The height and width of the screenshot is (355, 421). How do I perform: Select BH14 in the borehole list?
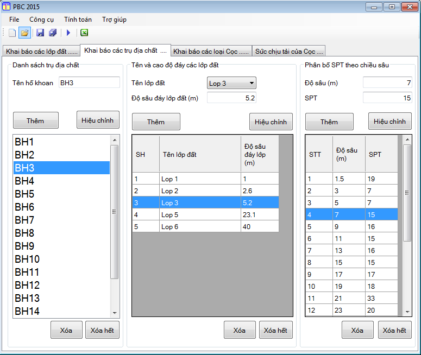click(x=61, y=311)
